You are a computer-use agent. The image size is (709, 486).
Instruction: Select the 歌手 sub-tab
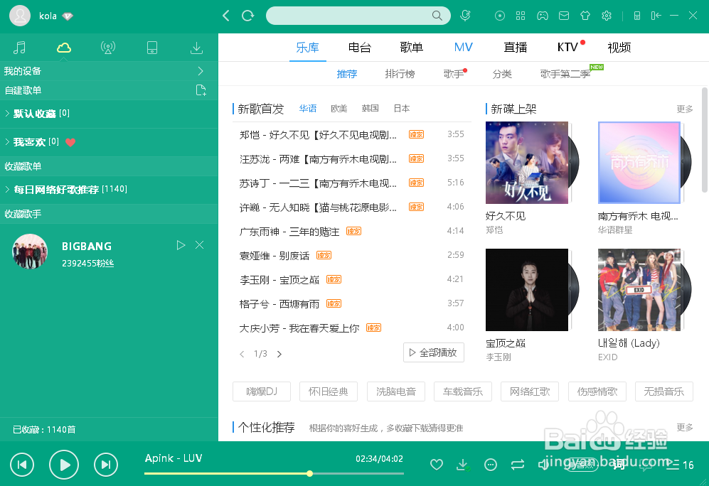coord(454,74)
